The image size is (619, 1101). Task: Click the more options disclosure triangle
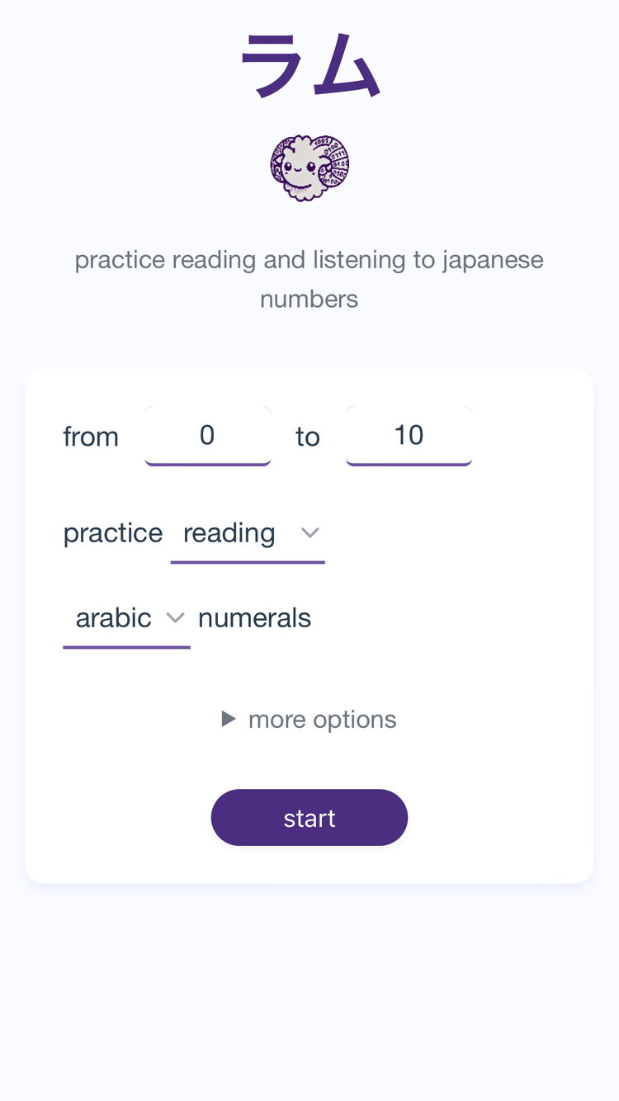(229, 720)
